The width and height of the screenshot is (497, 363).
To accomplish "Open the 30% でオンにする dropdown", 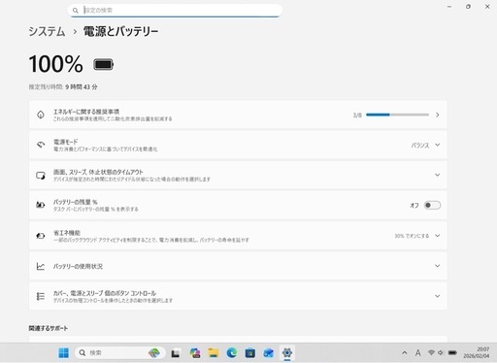I will click(x=417, y=236).
